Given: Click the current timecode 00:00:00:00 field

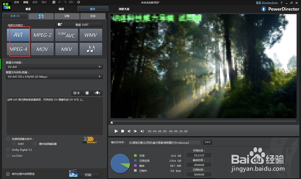Looking at the screenshot, I should [157, 131].
